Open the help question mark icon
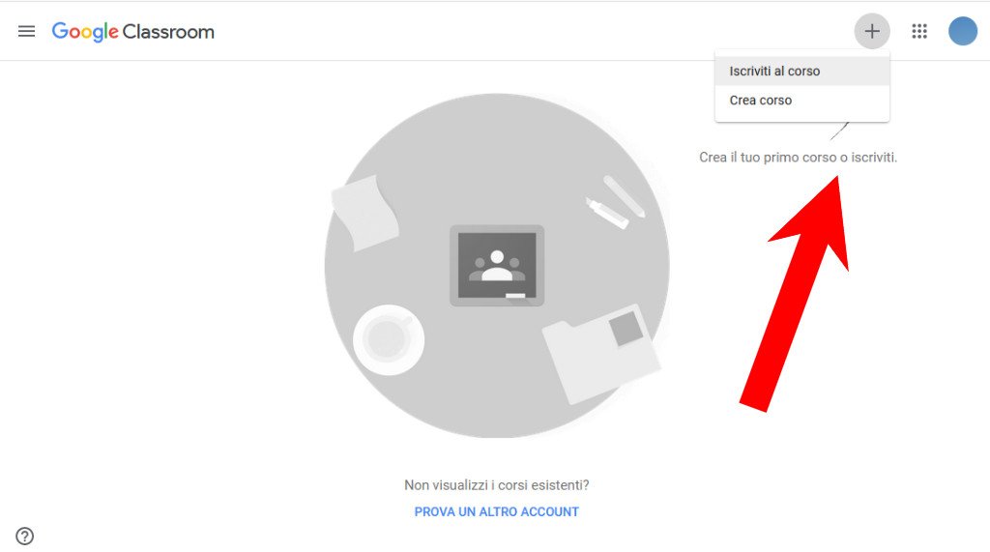Viewport: 990px width, 552px height. [x=24, y=537]
